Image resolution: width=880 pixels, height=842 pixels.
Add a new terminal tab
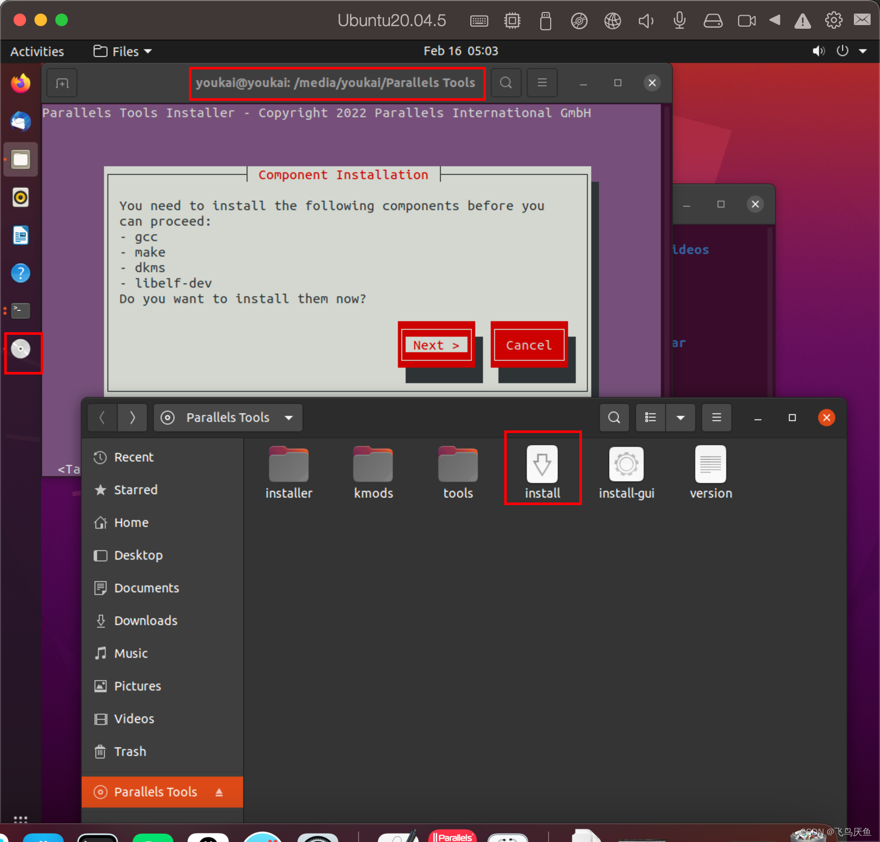62,83
